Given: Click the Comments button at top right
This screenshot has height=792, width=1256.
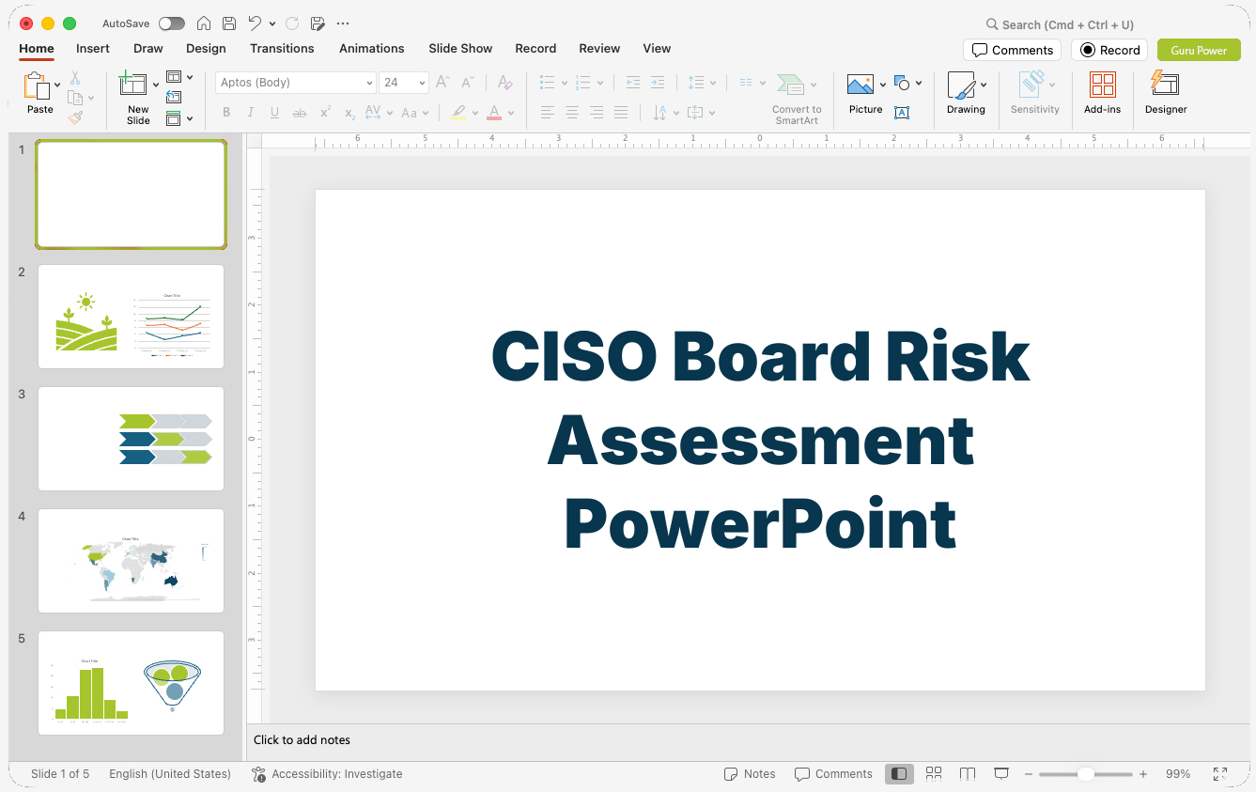Looking at the screenshot, I should (x=1012, y=50).
